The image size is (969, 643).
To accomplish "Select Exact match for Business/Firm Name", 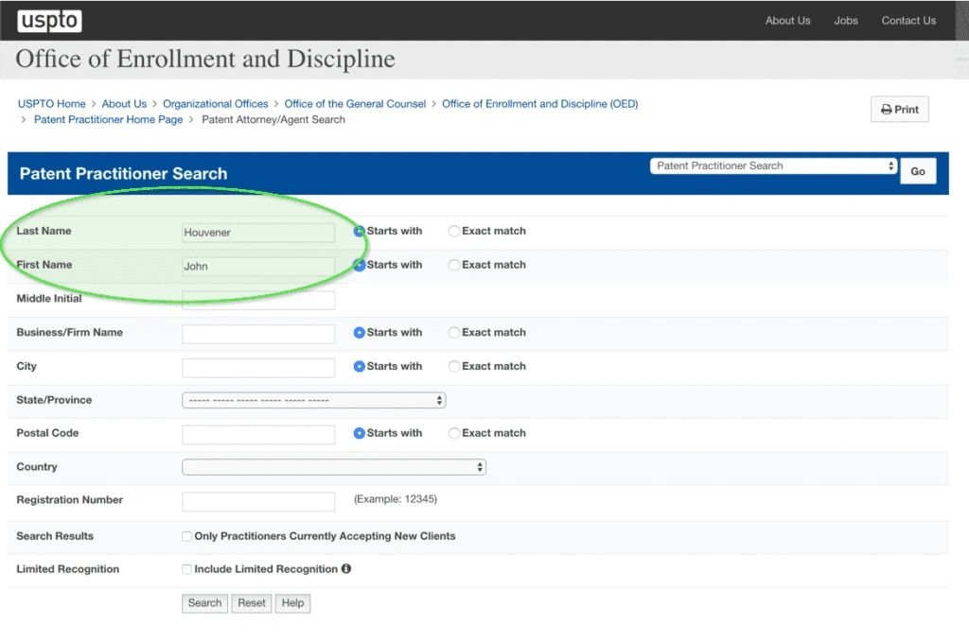I will 454,332.
